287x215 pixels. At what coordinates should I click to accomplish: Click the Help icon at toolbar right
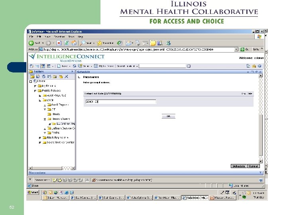pyautogui.click(x=259, y=66)
